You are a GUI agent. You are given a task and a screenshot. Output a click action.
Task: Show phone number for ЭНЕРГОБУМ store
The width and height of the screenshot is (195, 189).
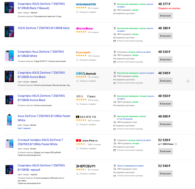click(x=88, y=174)
